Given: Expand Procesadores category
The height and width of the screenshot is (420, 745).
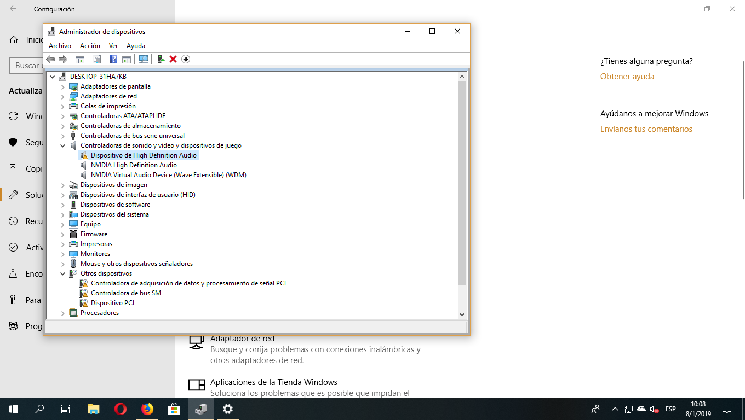Looking at the screenshot, I should 62,313.
